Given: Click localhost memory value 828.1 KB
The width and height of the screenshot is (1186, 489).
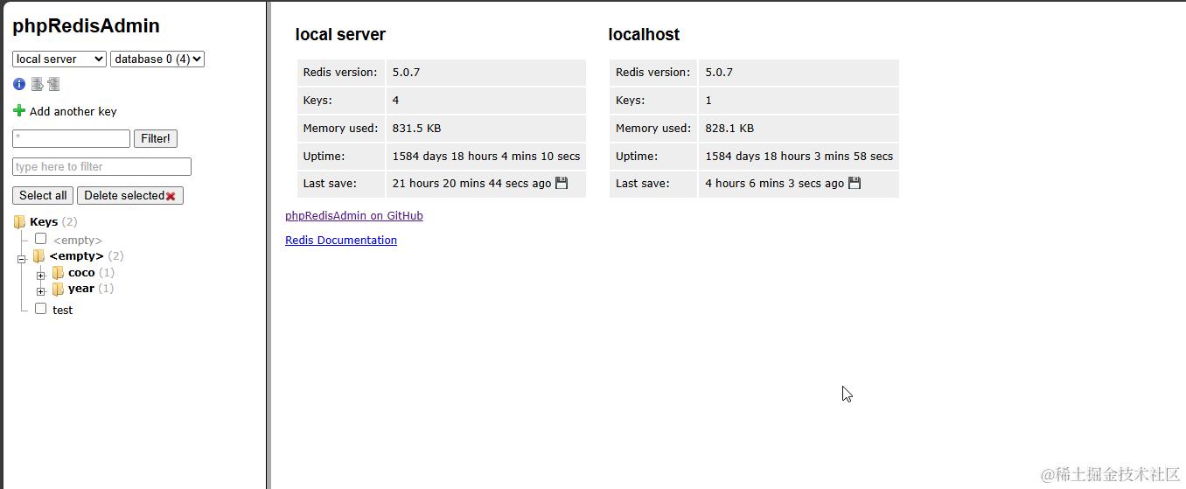Looking at the screenshot, I should 729,128.
